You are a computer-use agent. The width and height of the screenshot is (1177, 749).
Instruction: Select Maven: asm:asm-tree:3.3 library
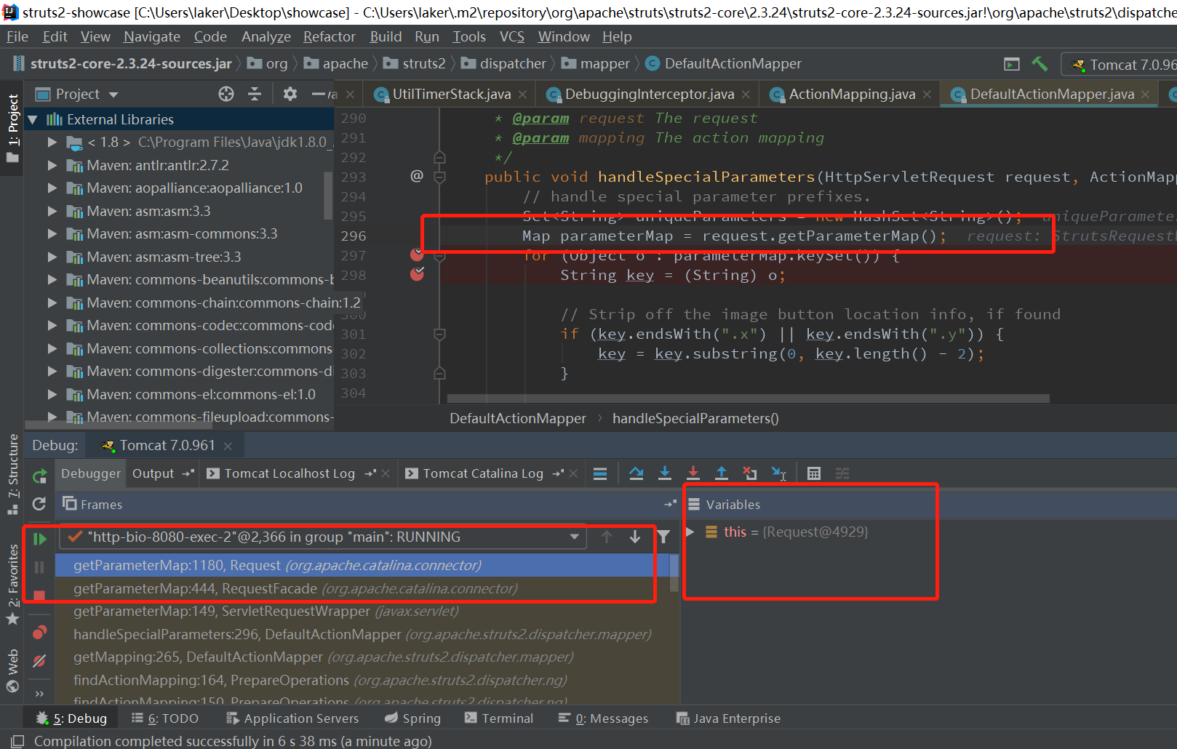point(164,257)
